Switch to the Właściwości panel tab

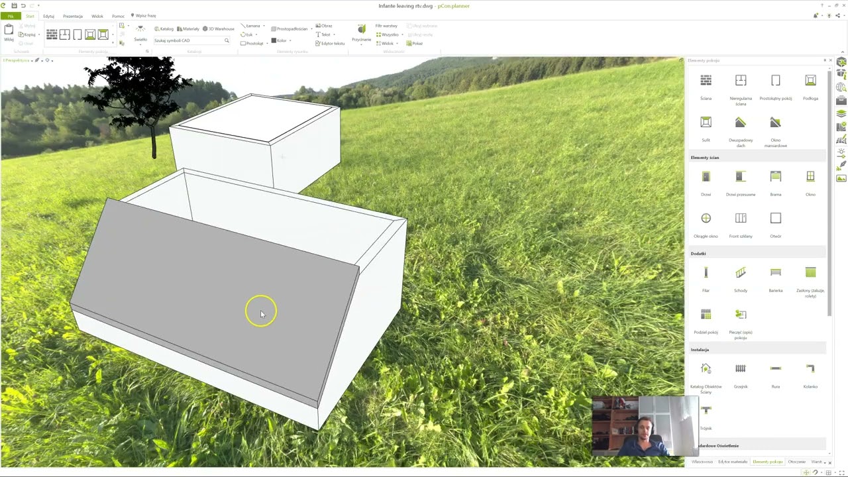[x=702, y=462]
